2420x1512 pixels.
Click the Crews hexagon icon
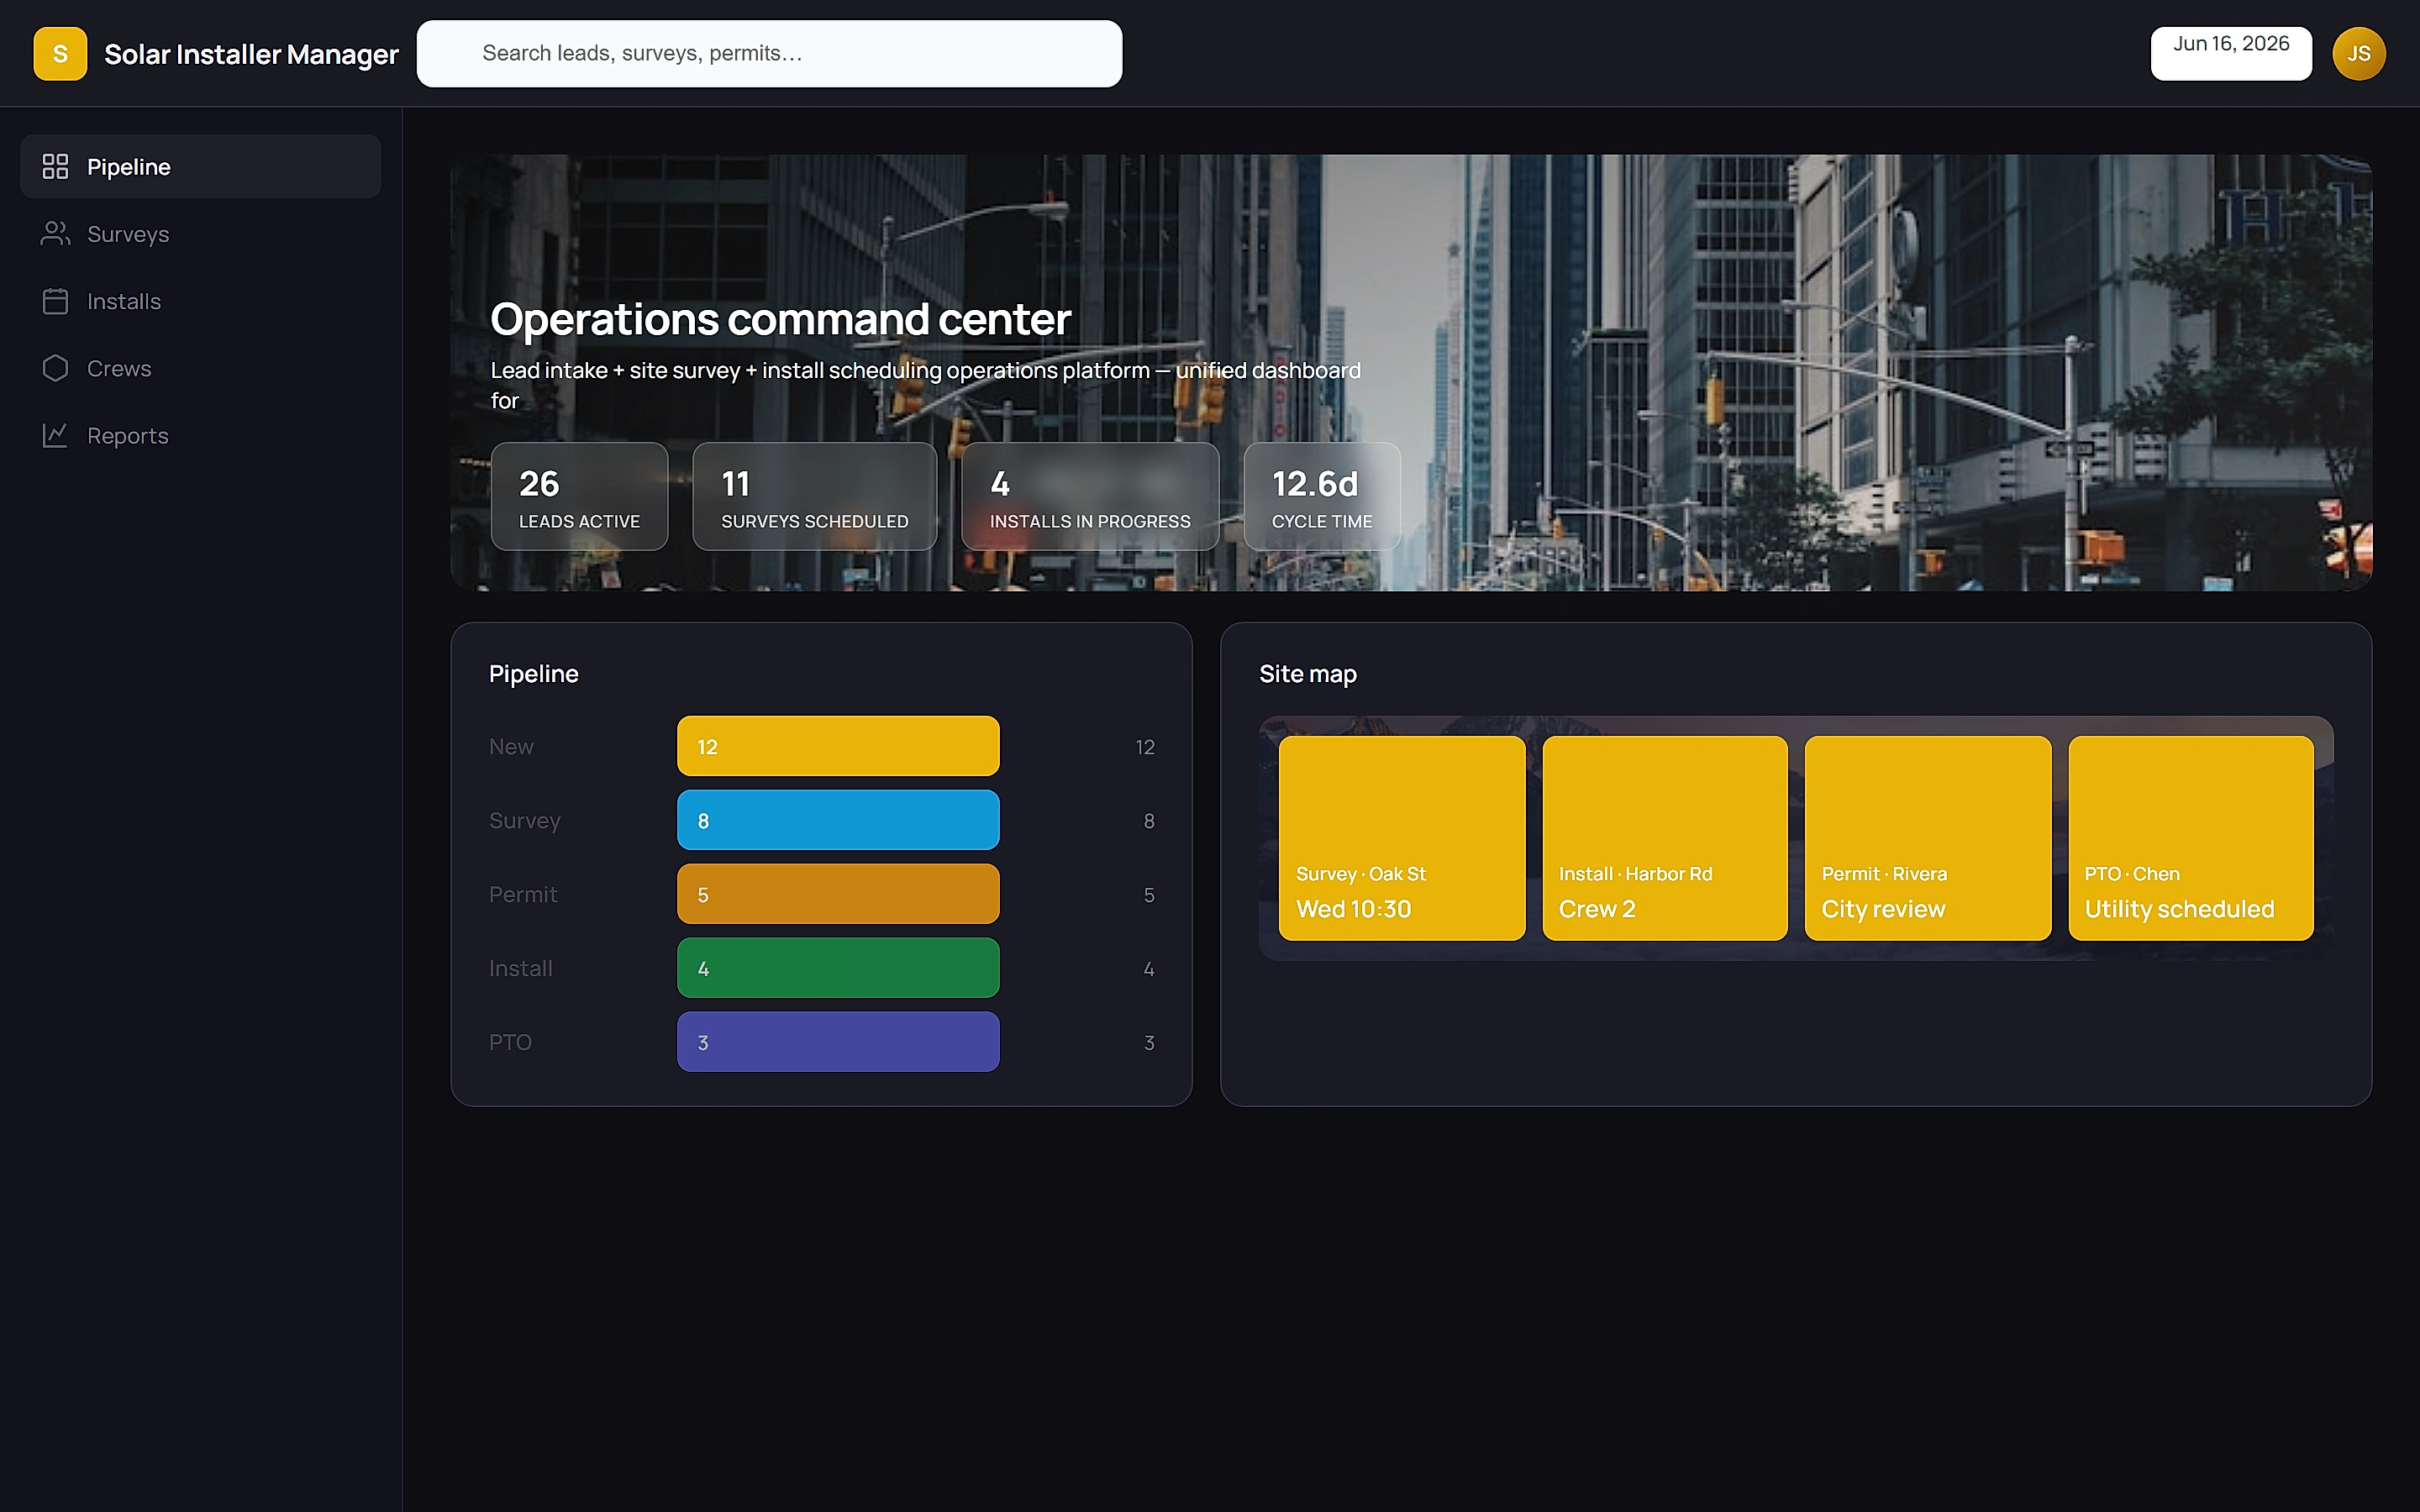55,368
